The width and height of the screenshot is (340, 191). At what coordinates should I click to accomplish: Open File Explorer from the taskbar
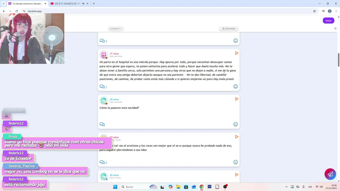click(x=178, y=187)
